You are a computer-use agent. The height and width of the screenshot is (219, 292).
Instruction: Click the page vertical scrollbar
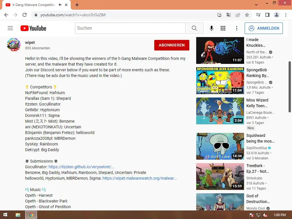click(x=290, y=87)
